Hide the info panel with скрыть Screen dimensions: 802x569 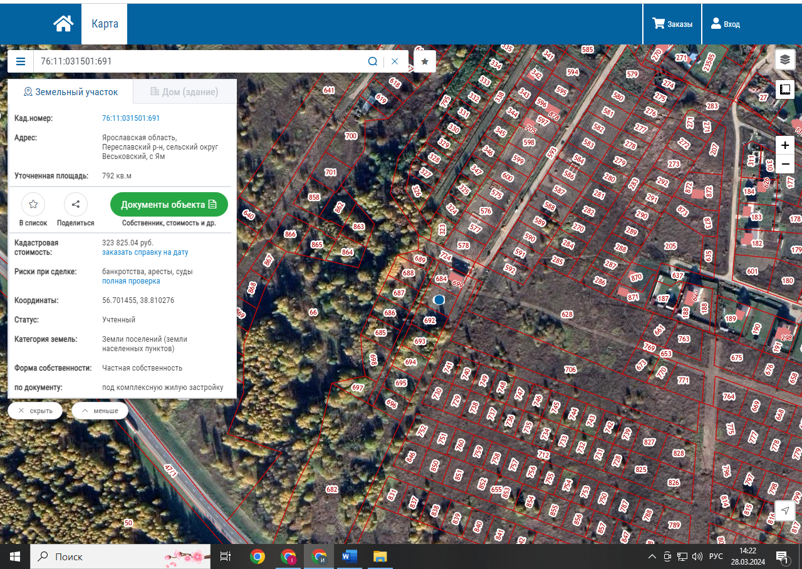coord(35,411)
